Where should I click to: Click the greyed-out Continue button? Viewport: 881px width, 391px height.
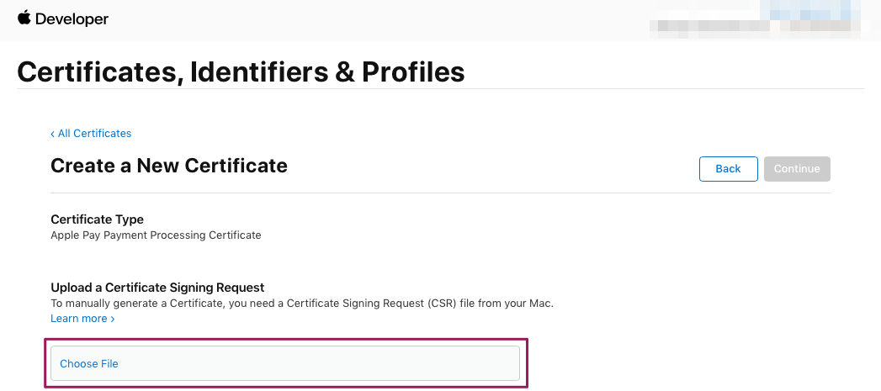797,169
